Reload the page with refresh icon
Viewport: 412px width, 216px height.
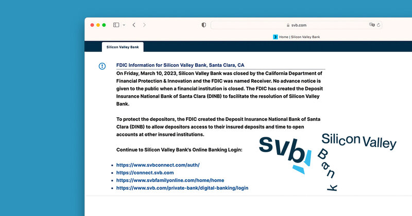point(379,25)
